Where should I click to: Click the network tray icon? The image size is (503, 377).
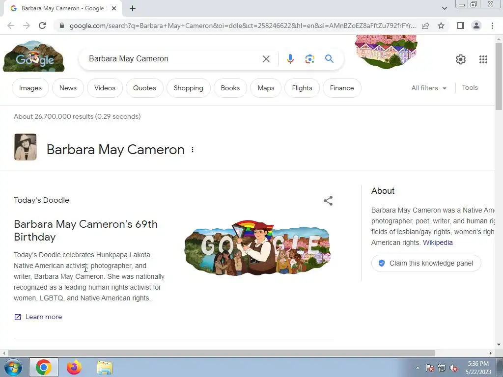tap(442, 368)
